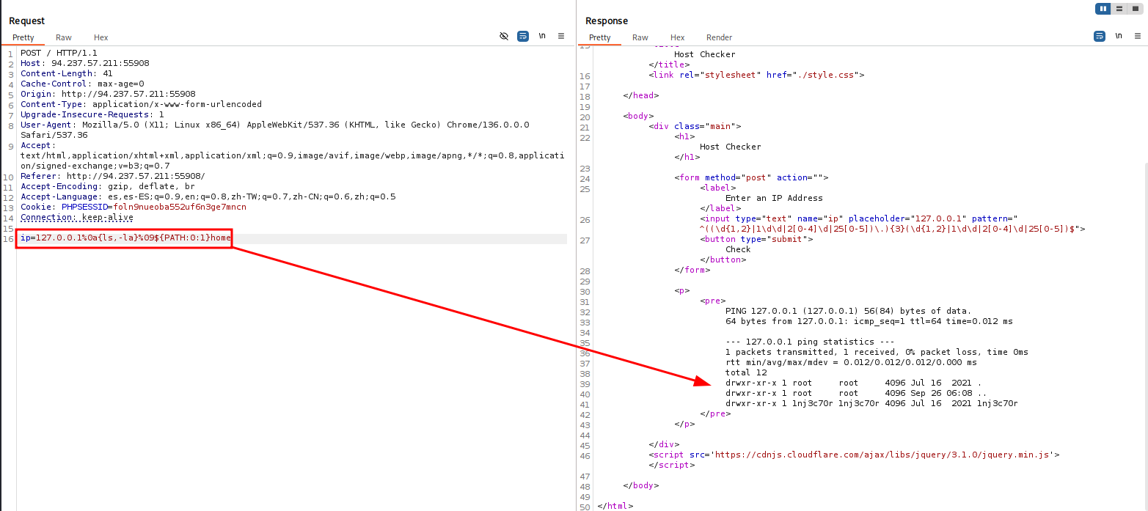Toggle word wrap icon in Response panel

pos(1100,36)
